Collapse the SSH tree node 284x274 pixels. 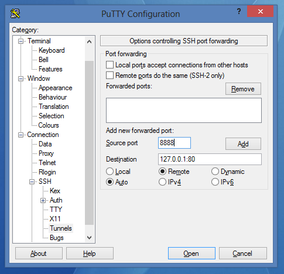click(x=32, y=181)
